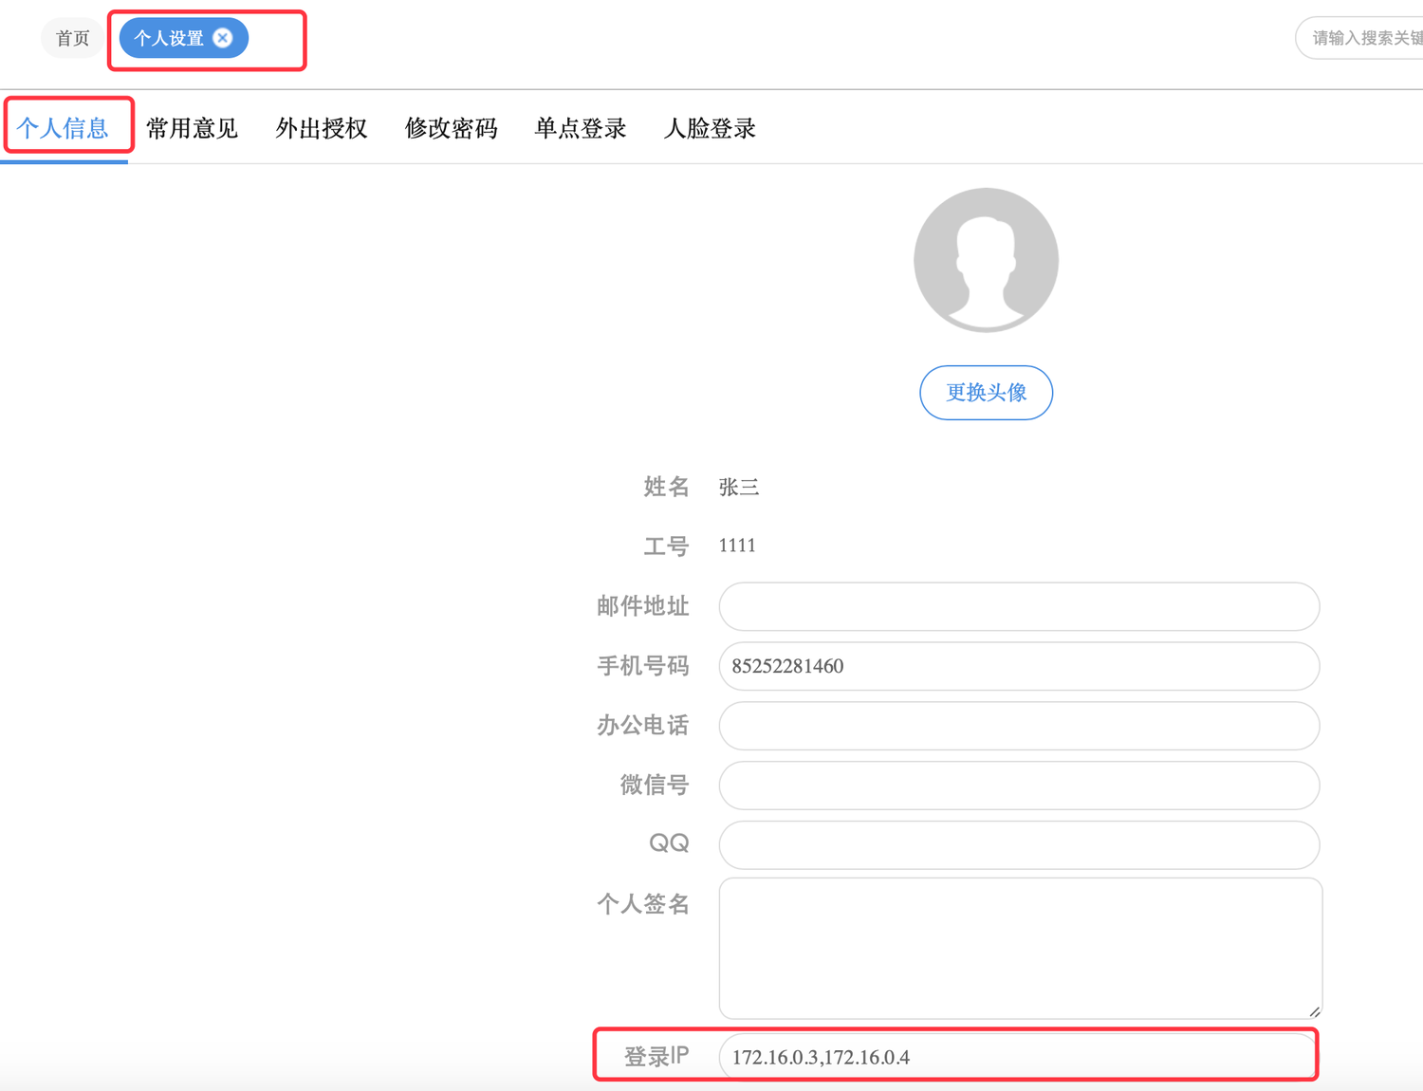
Task: Open the 单点登录 tab
Action: pos(581,128)
